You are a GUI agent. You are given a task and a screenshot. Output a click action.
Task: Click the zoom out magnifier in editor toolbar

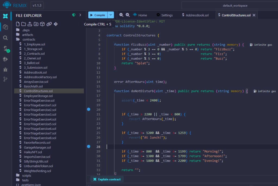tap(121, 15)
